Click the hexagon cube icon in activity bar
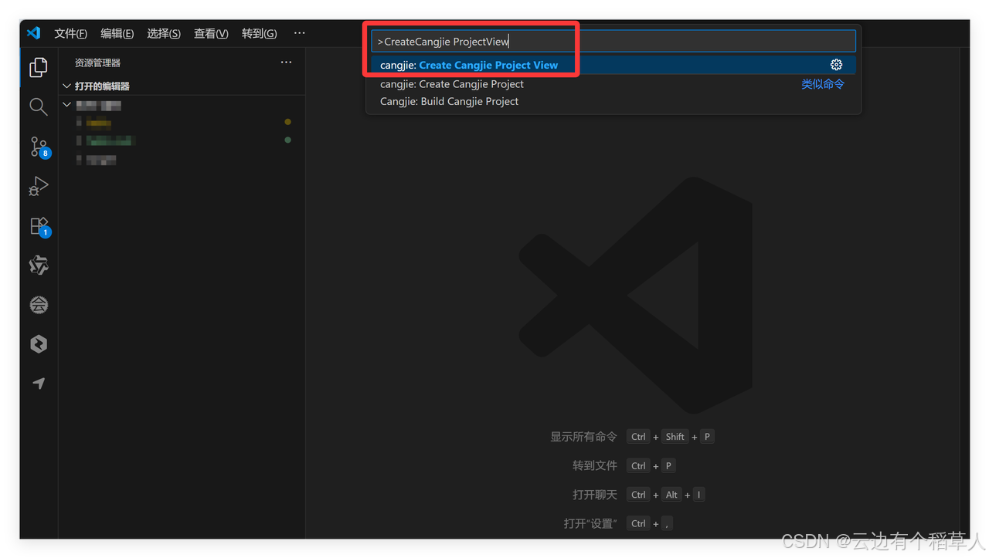Viewport: 989px width, 558px height. pos(39,344)
